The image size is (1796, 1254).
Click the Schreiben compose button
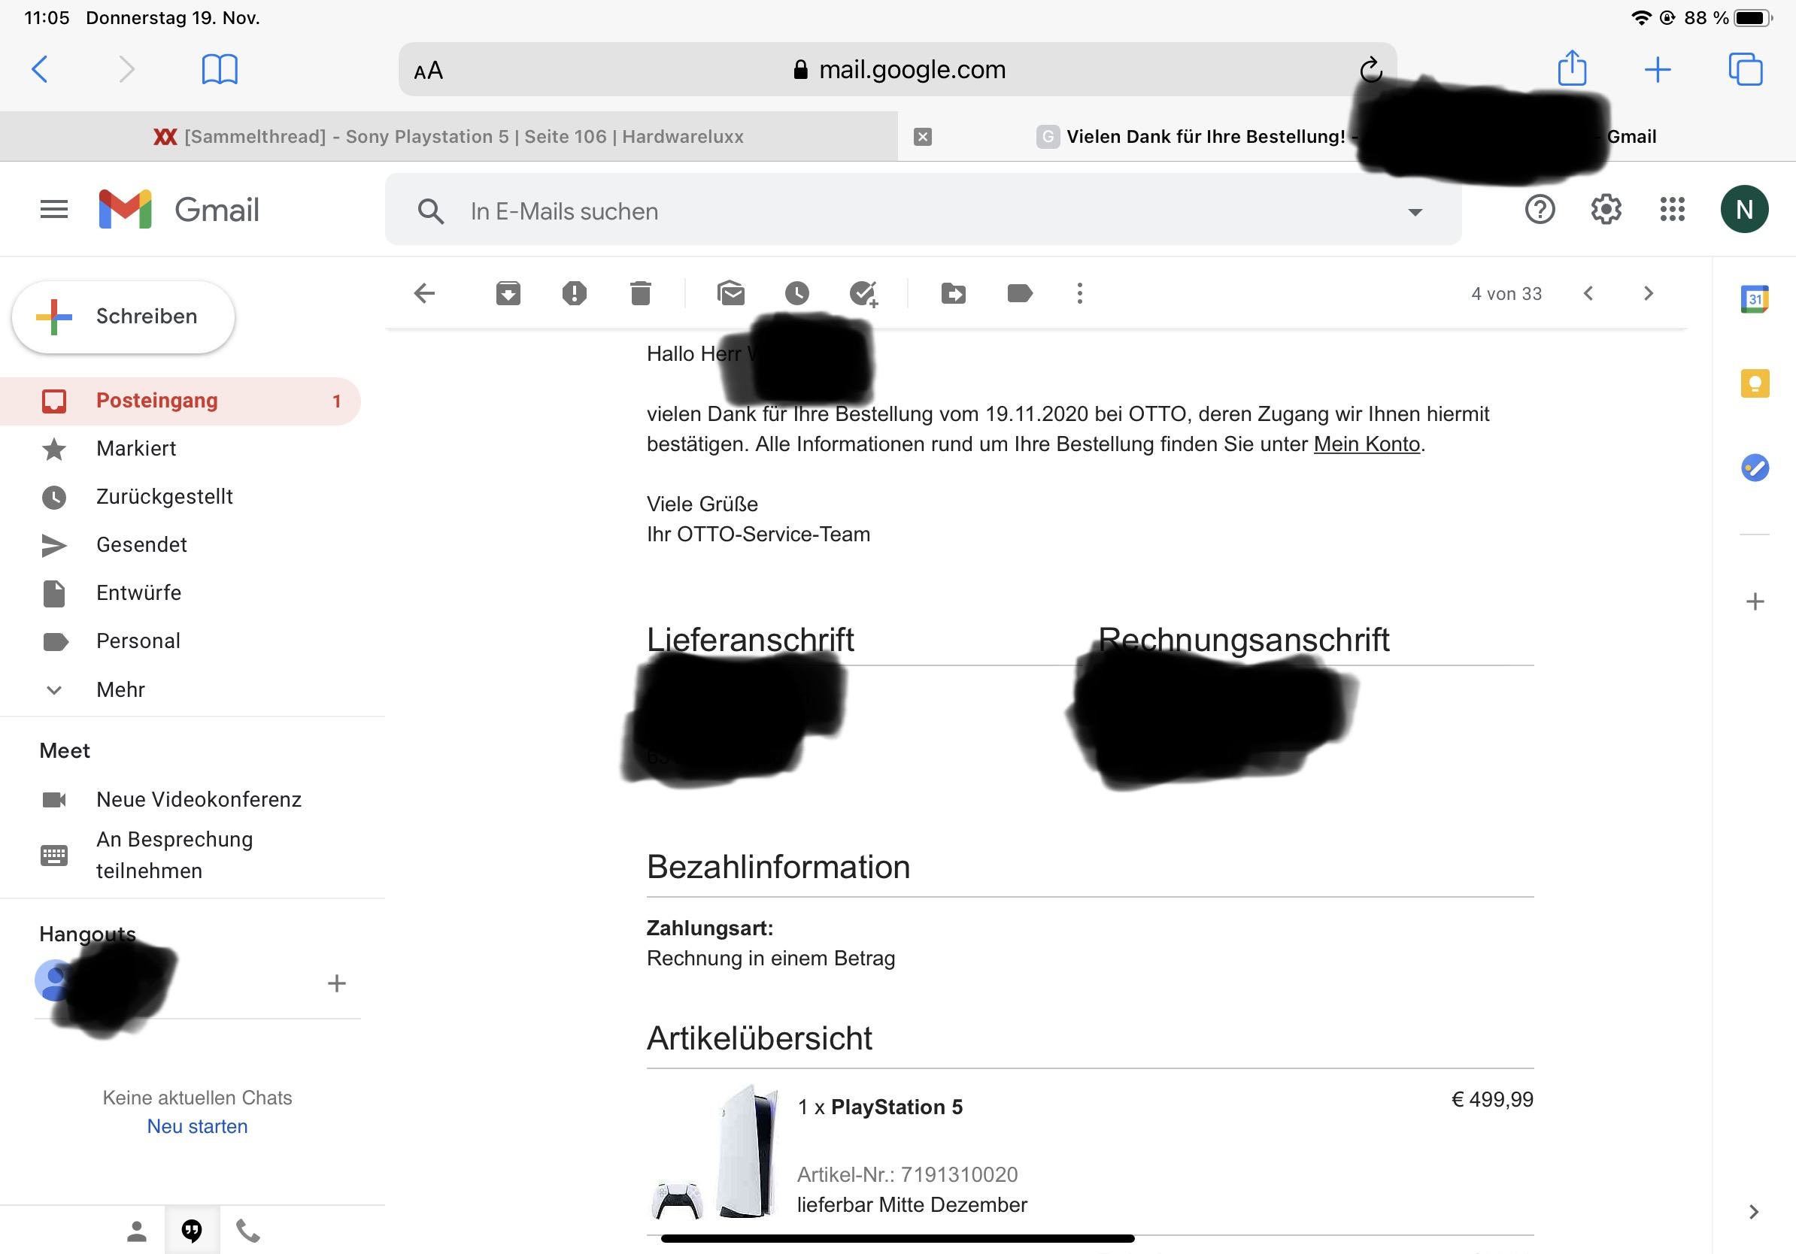tap(123, 317)
